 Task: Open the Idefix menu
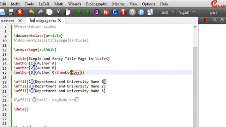15,4
